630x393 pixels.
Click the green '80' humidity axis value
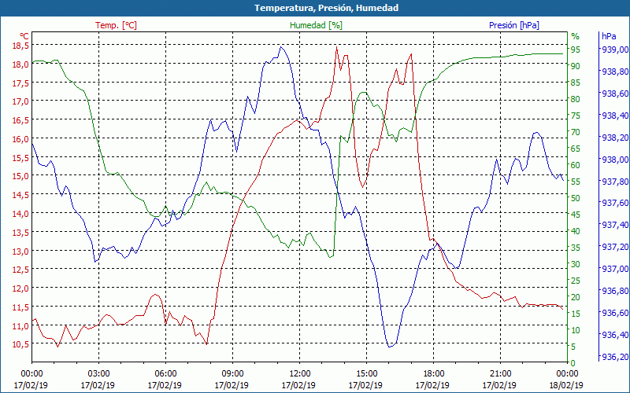[576, 99]
